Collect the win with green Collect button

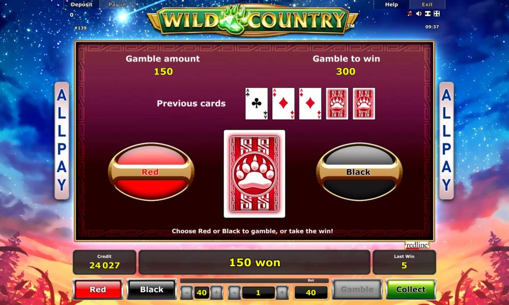click(x=411, y=289)
